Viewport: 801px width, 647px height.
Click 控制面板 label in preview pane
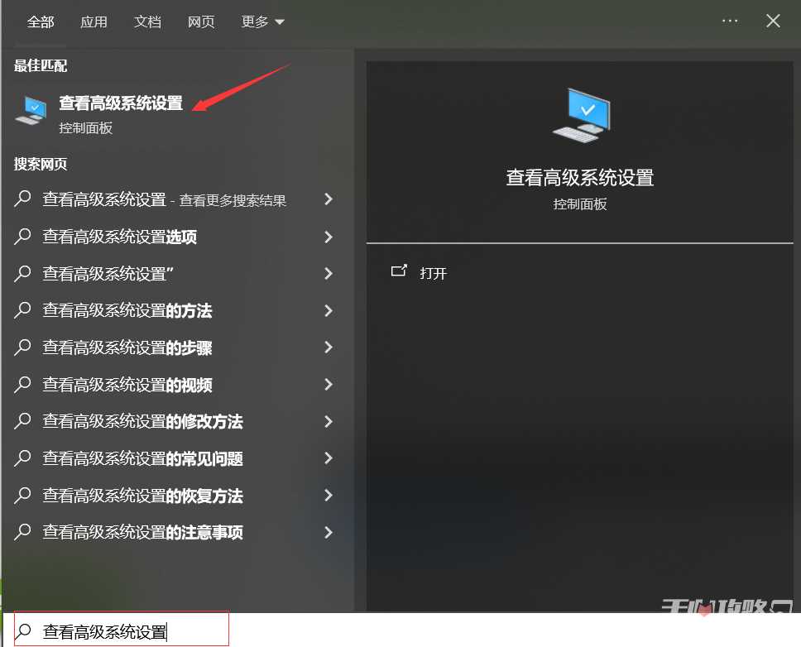580,204
